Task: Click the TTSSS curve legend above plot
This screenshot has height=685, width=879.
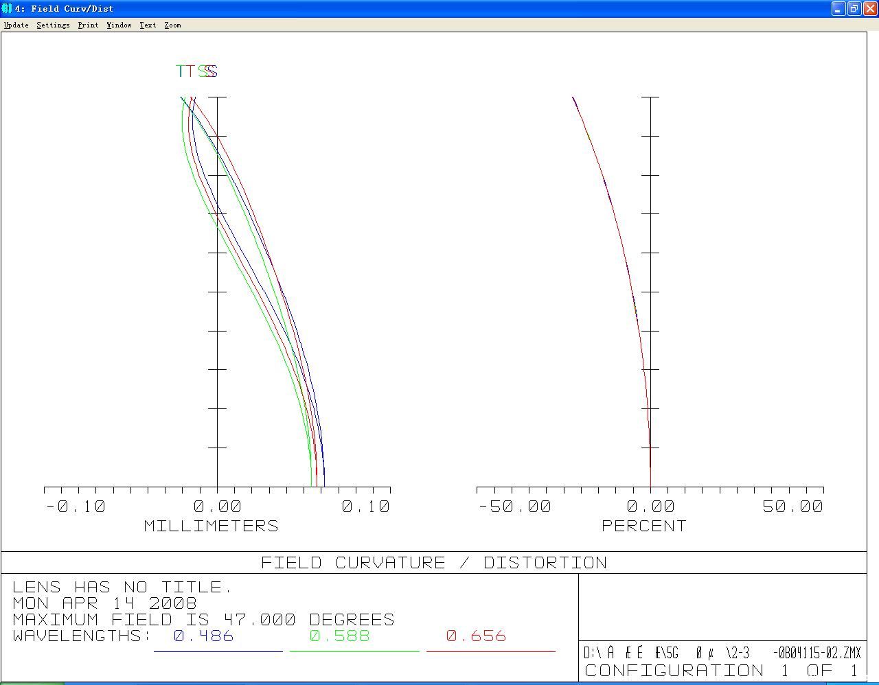Action: (x=197, y=71)
